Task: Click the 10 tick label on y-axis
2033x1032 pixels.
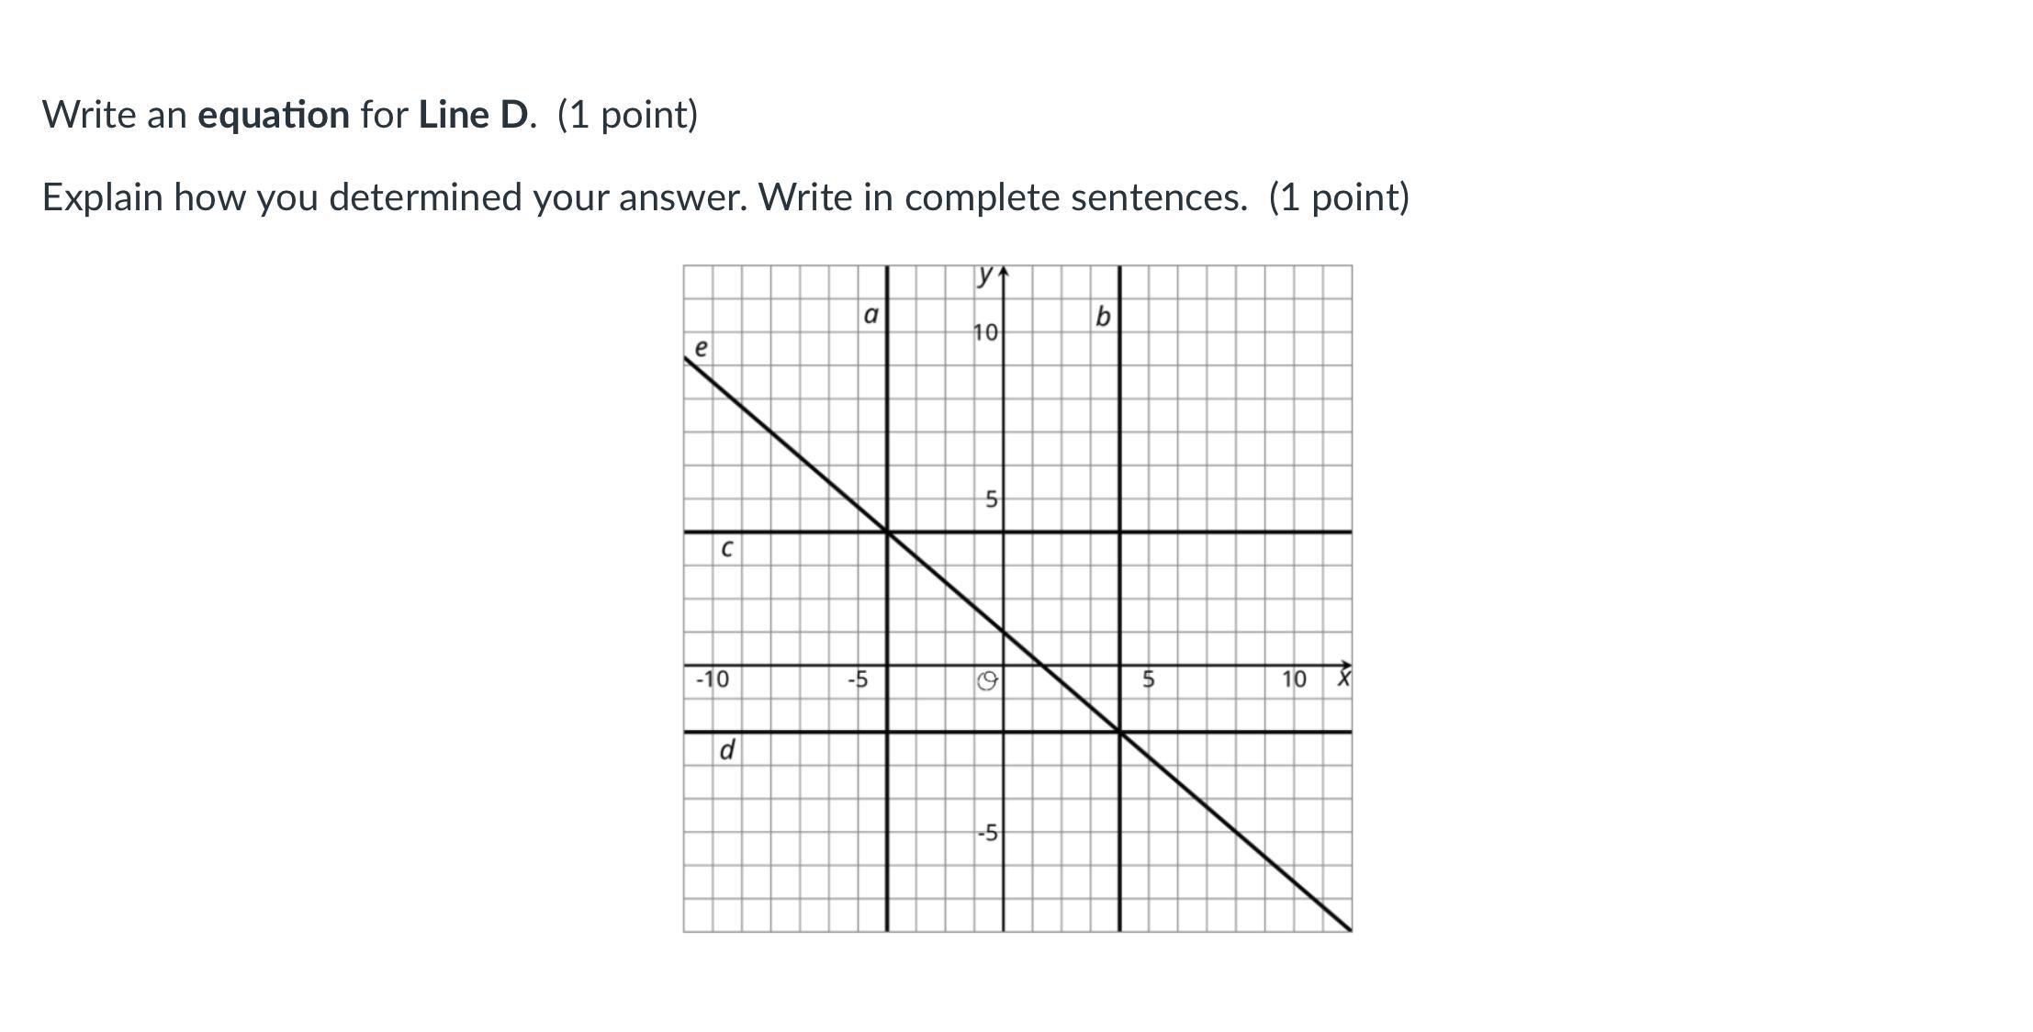Action: click(x=985, y=332)
